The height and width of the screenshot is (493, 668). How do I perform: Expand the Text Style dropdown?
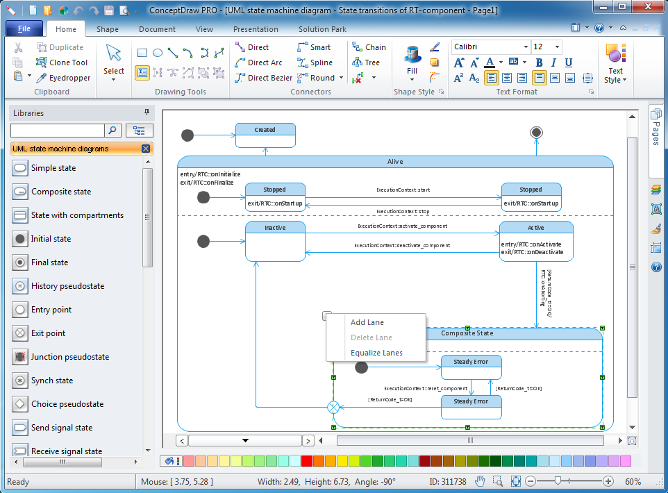624,80
